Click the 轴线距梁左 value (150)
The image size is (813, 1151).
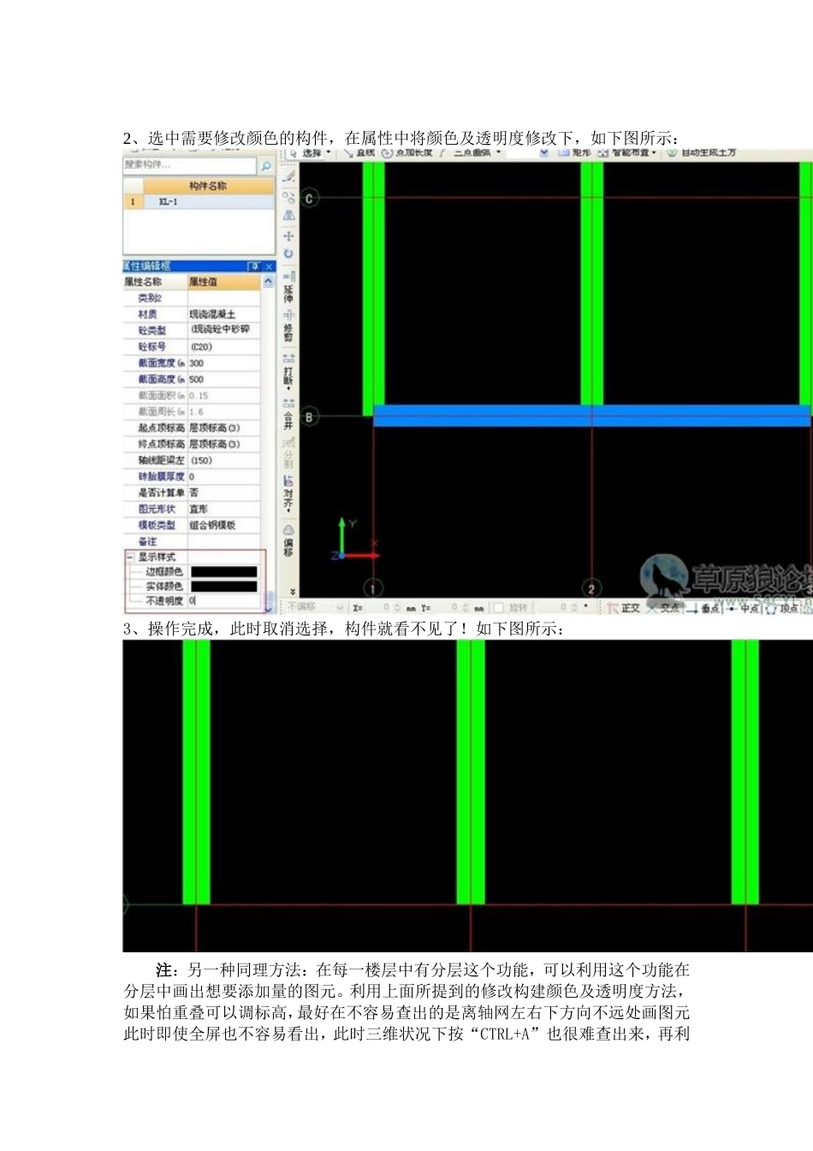tap(223, 461)
